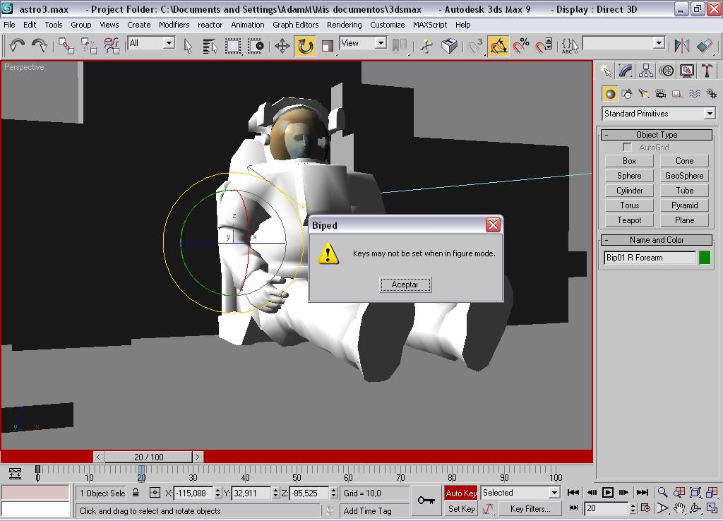Select the Geometry category sphere icon
Screen dimensions: 723x521
(610, 94)
